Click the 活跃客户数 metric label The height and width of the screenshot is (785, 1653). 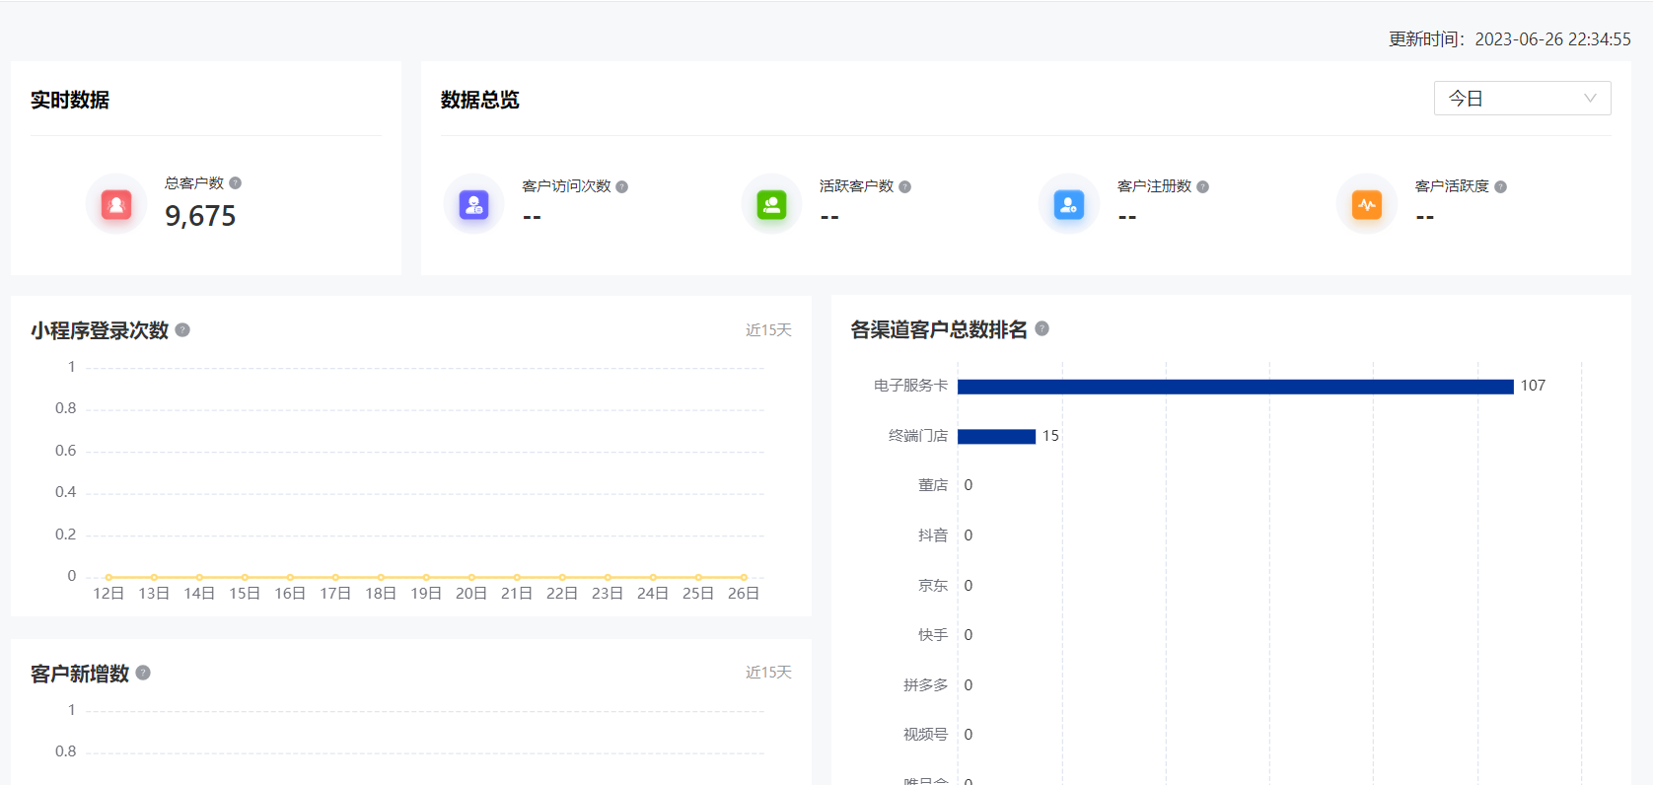(x=856, y=186)
